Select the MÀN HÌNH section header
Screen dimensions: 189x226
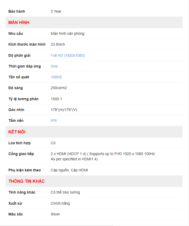[x=19, y=22]
